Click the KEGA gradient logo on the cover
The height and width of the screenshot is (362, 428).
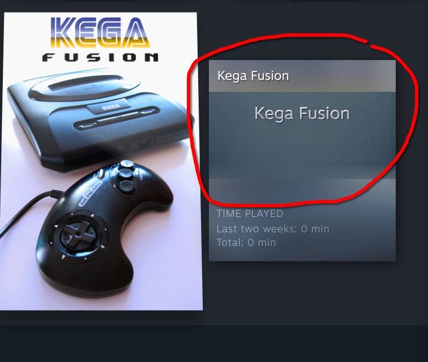[100, 32]
